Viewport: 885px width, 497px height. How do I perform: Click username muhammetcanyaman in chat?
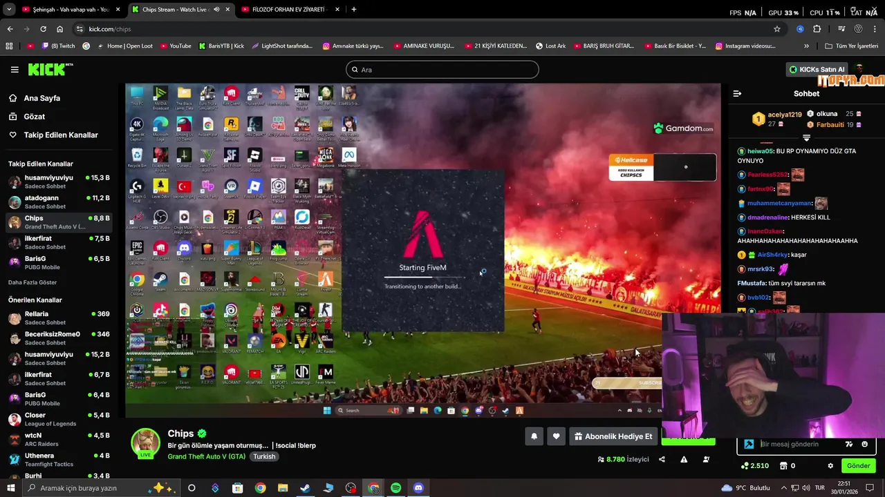779,204
